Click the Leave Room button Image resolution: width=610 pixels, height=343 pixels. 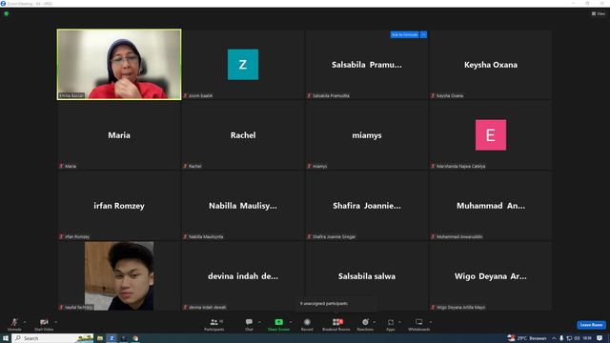tap(591, 325)
